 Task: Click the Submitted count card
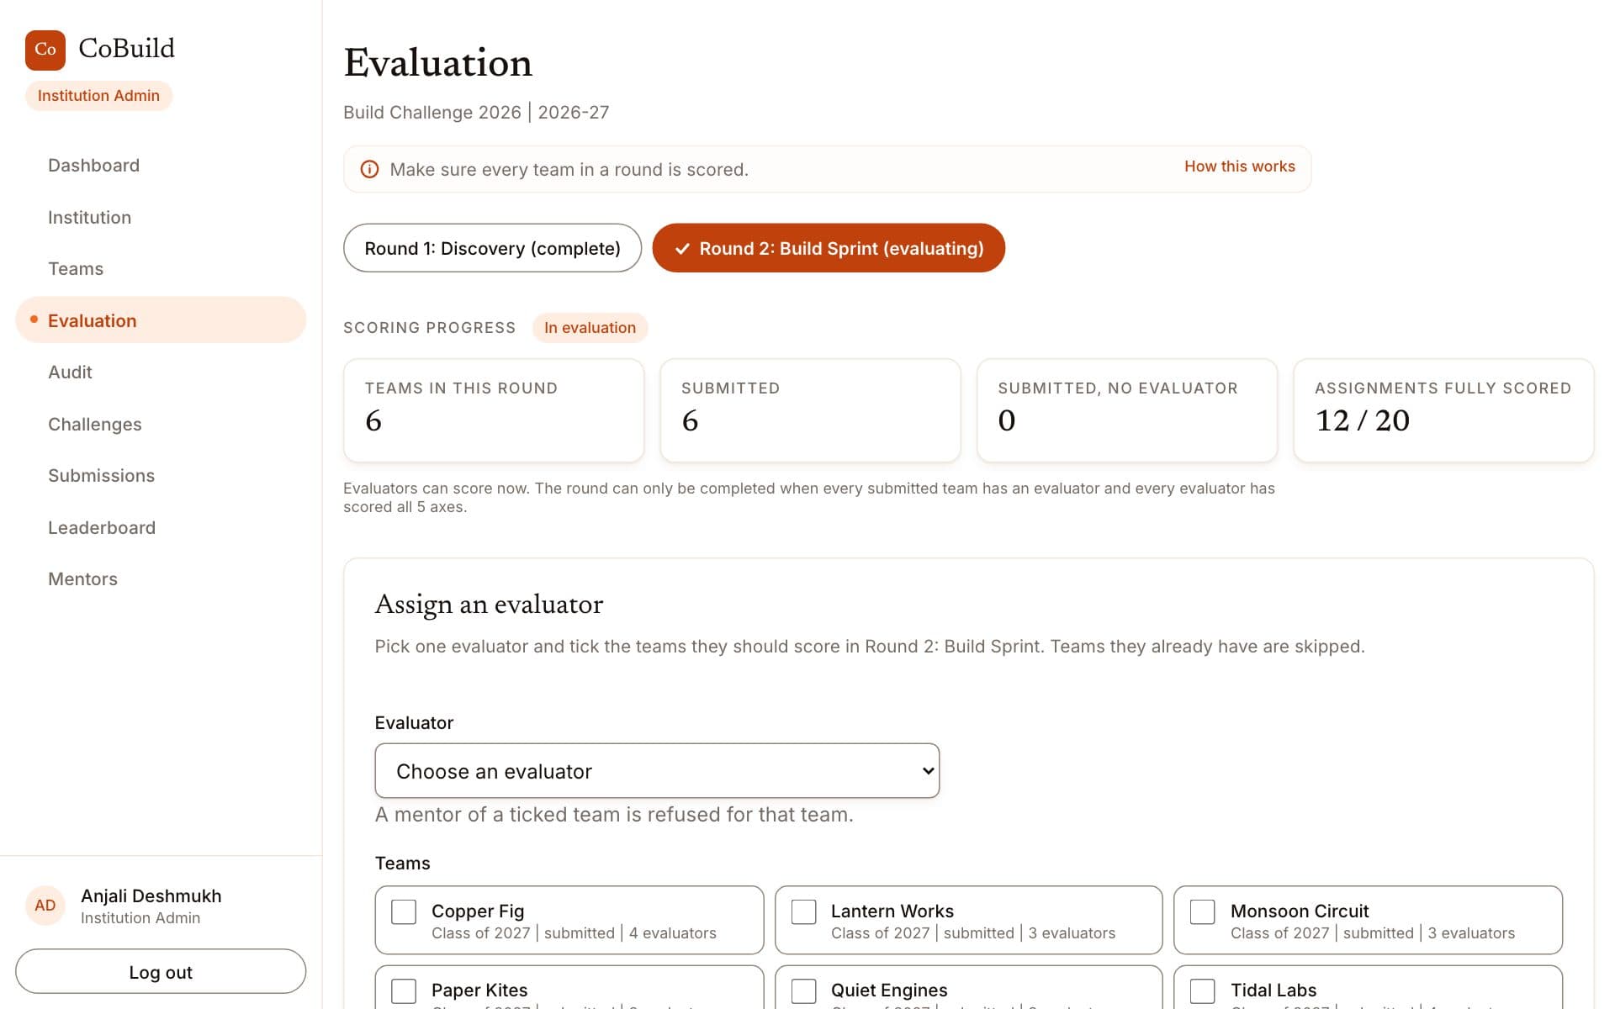coord(810,411)
